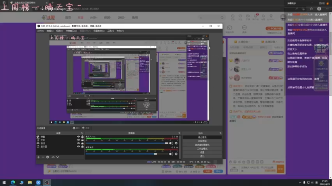Toggle lock for 显示器 source

point(82,146)
